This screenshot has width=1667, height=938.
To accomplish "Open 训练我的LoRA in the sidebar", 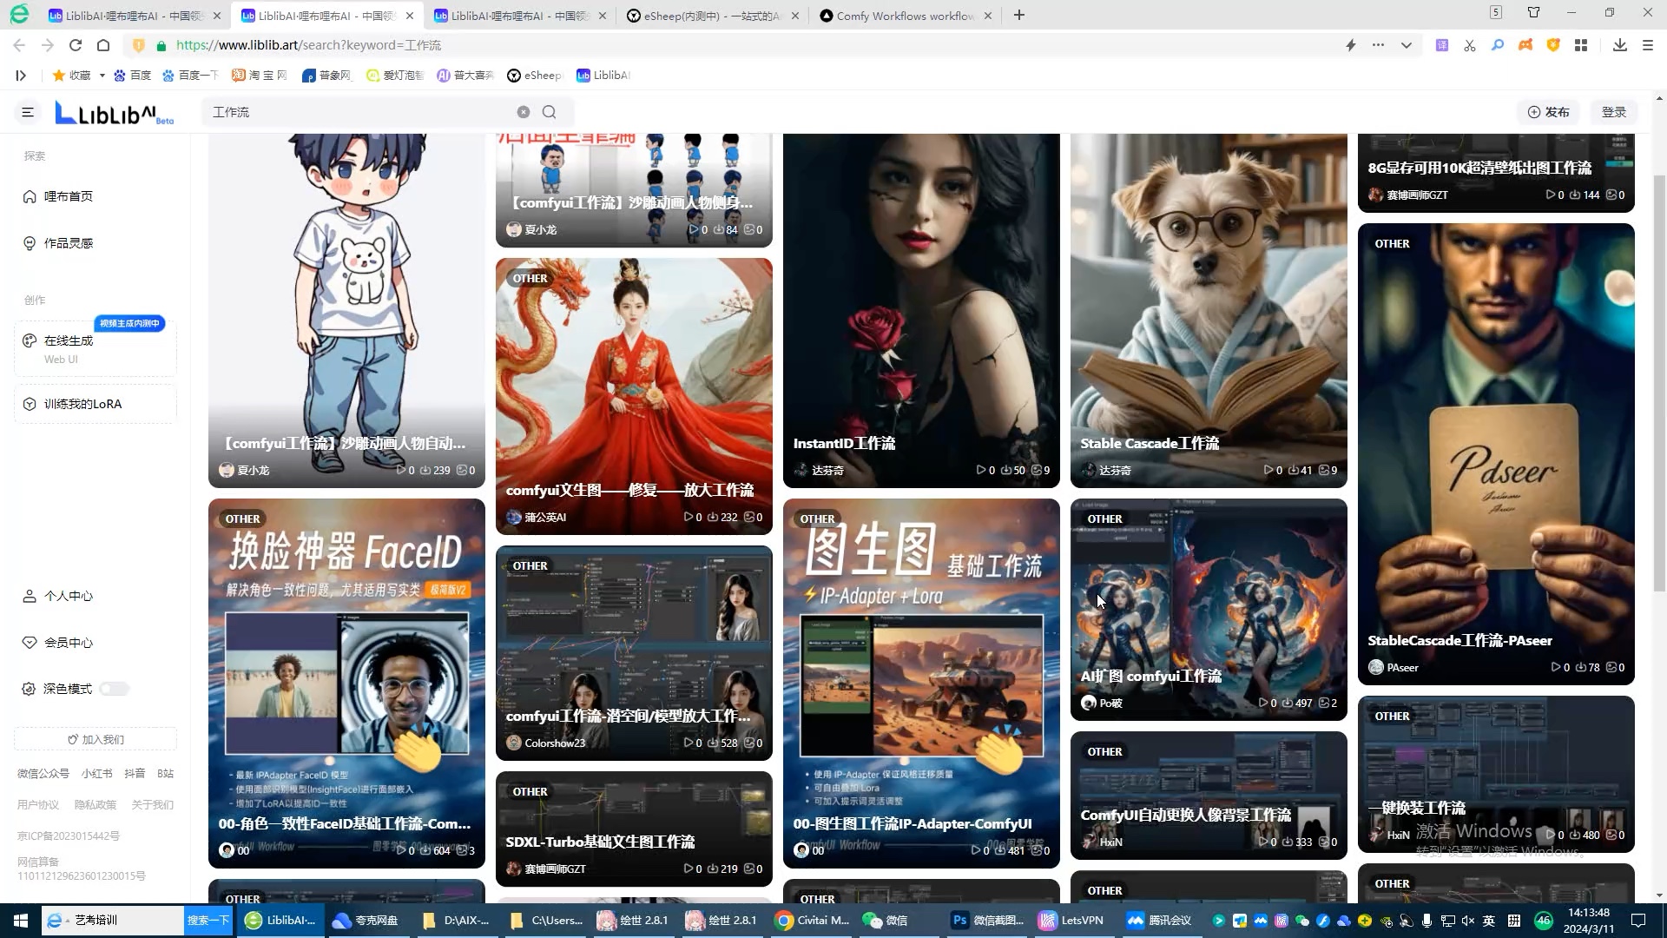I will (96, 404).
